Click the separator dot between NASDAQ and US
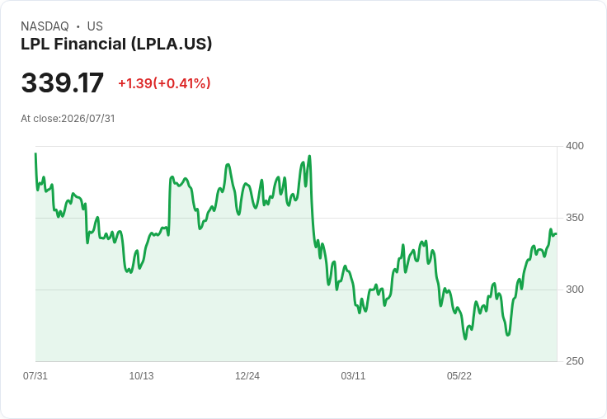 (78, 26)
